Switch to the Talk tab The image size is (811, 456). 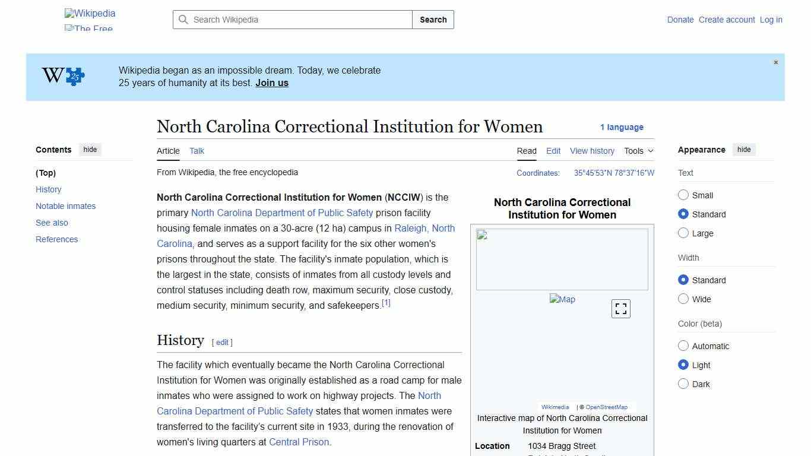click(197, 151)
